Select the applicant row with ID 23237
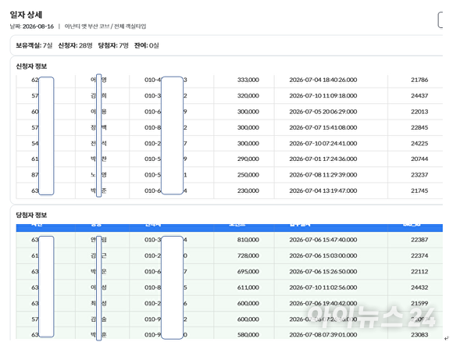This screenshot has width=453, height=346. (230, 175)
